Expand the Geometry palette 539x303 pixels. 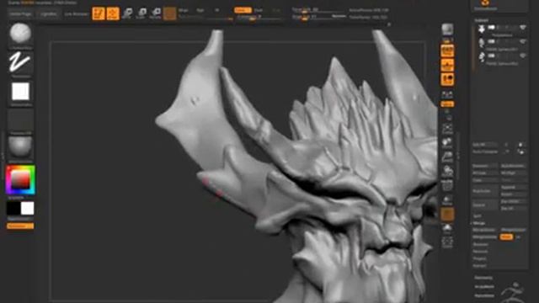click(483, 278)
